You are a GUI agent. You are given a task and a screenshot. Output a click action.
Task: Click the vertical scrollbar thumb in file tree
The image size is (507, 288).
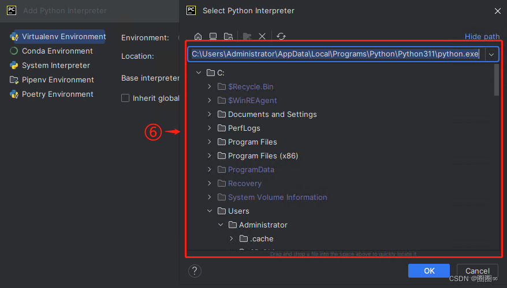pos(497,79)
